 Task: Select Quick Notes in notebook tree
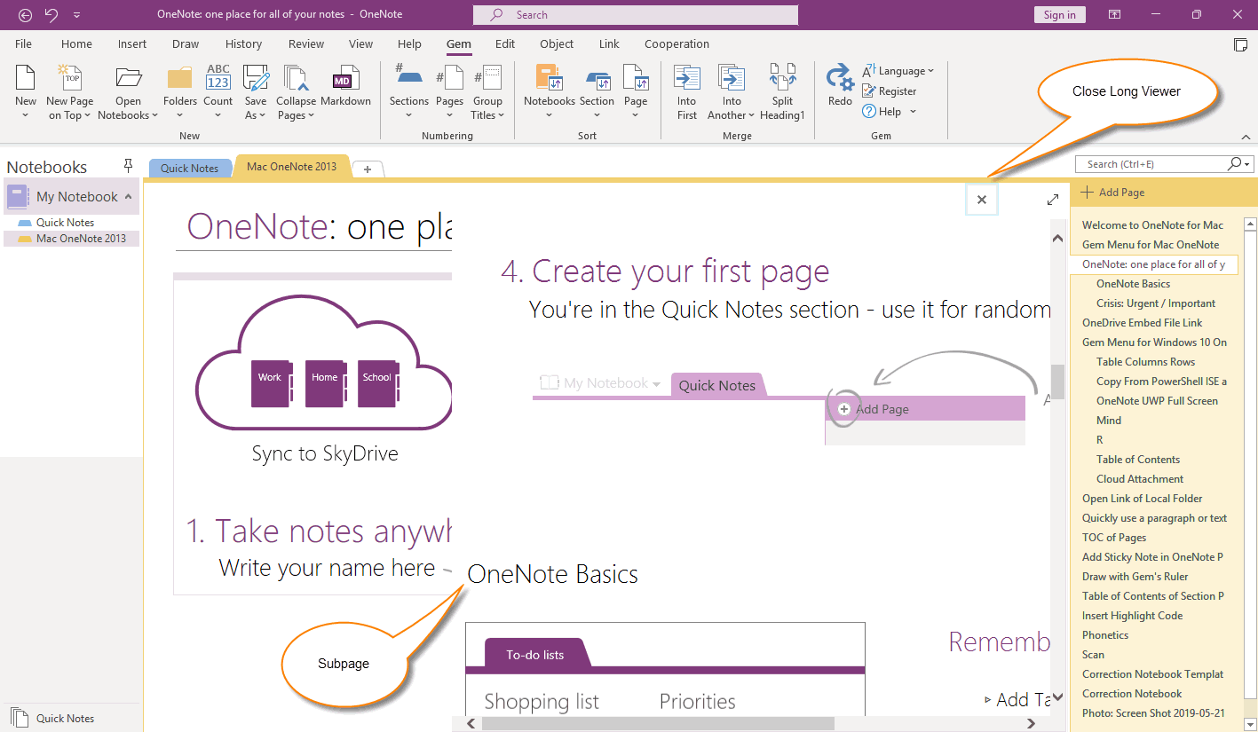(65, 223)
